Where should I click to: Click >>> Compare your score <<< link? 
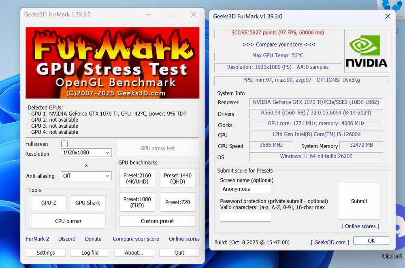279,44
